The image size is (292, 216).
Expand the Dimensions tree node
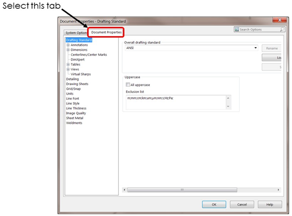tap(68, 50)
